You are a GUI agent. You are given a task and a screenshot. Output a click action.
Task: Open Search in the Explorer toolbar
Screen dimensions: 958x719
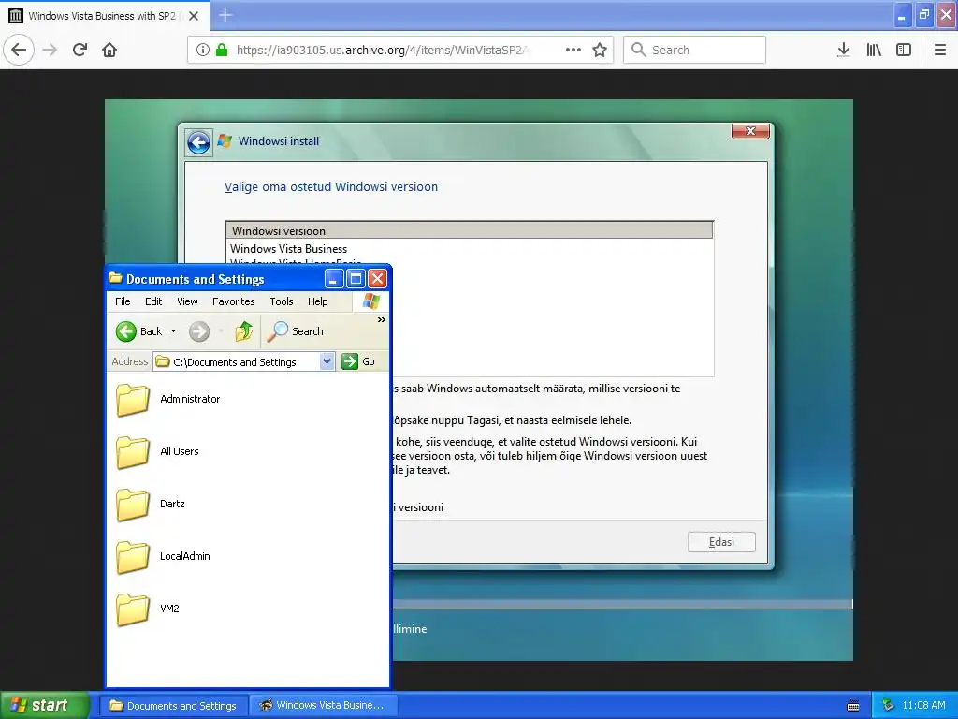pyautogui.click(x=295, y=331)
